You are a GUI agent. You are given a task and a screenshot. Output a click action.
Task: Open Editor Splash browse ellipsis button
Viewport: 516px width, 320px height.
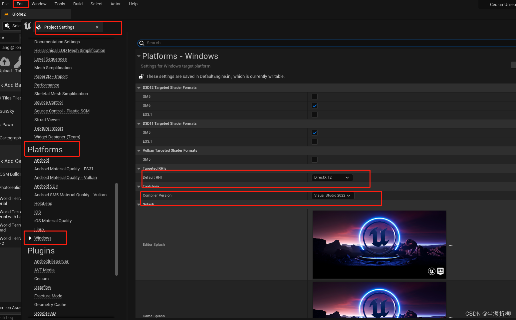[x=450, y=245]
